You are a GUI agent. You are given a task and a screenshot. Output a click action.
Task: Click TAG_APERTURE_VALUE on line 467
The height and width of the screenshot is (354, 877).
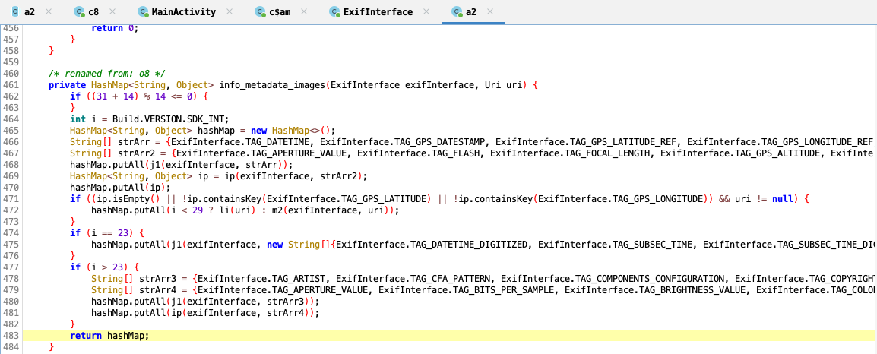(x=299, y=153)
